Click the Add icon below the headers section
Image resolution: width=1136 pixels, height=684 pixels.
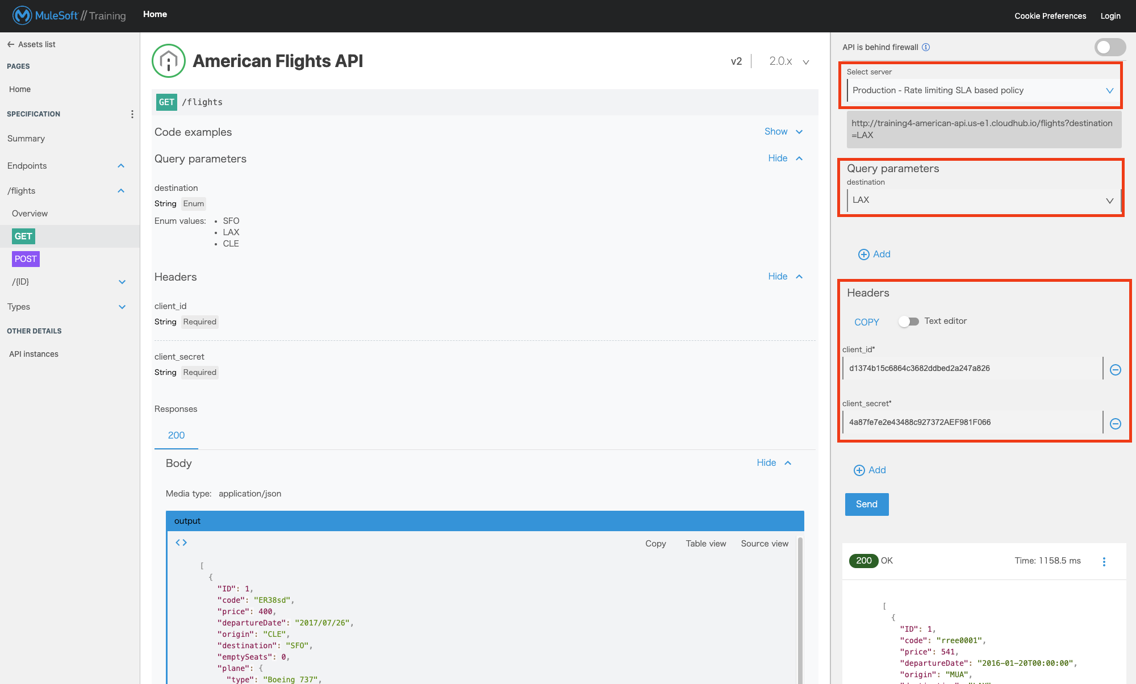859,470
